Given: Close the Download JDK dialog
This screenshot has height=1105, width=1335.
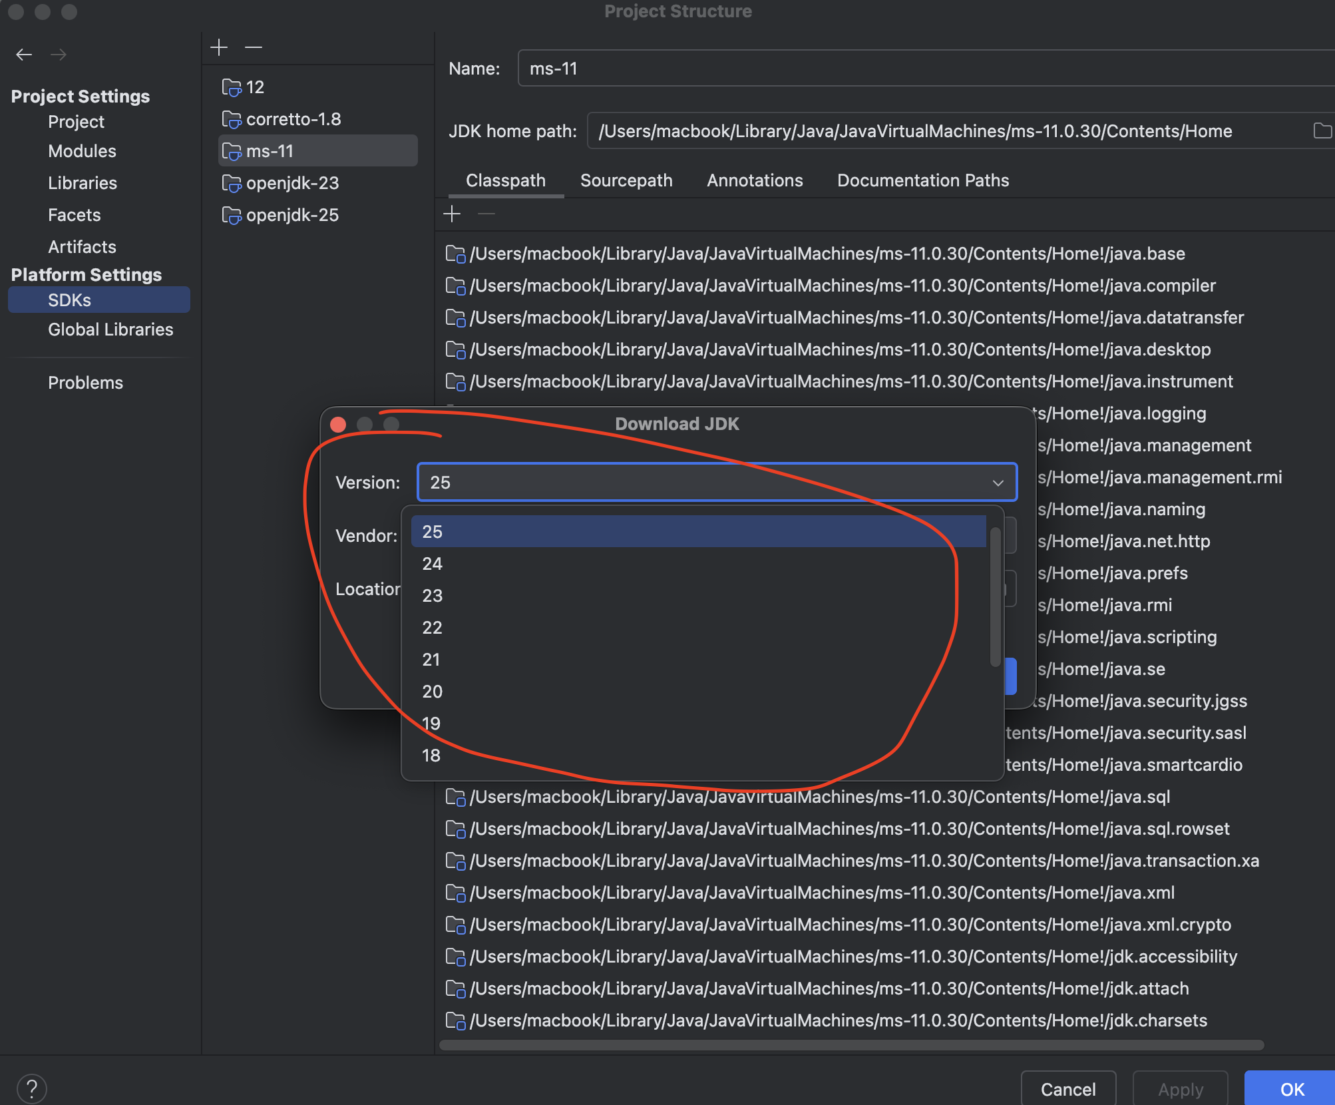Looking at the screenshot, I should click(x=338, y=425).
